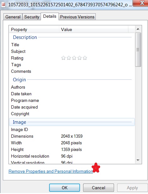Viewport: 148px width, 194px height.
Task: Click the 2048 x 1359 dimensions value
Action: (72, 136)
